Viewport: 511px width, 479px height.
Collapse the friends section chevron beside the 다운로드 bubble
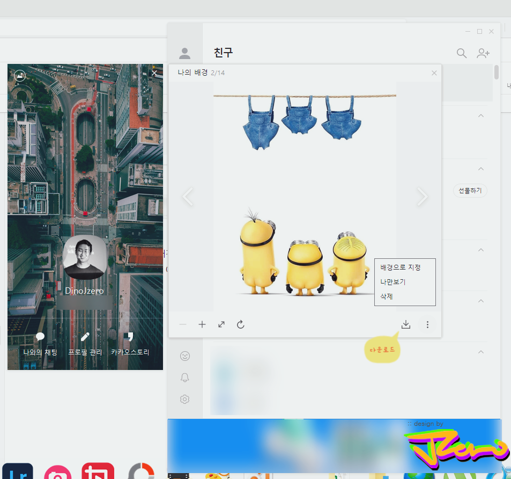pyautogui.click(x=480, y=352)
